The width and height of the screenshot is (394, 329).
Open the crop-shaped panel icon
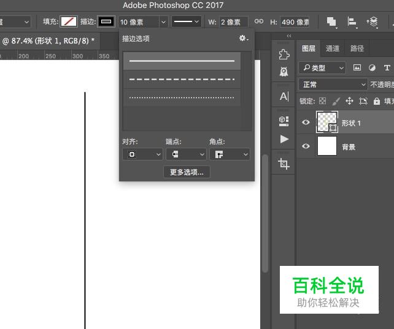point(284,164)
